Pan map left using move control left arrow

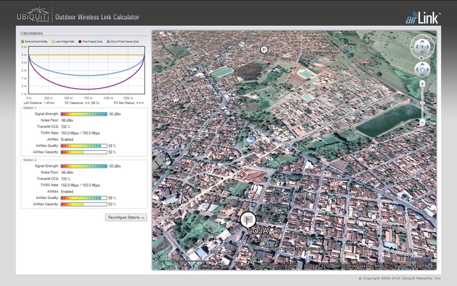416,70
